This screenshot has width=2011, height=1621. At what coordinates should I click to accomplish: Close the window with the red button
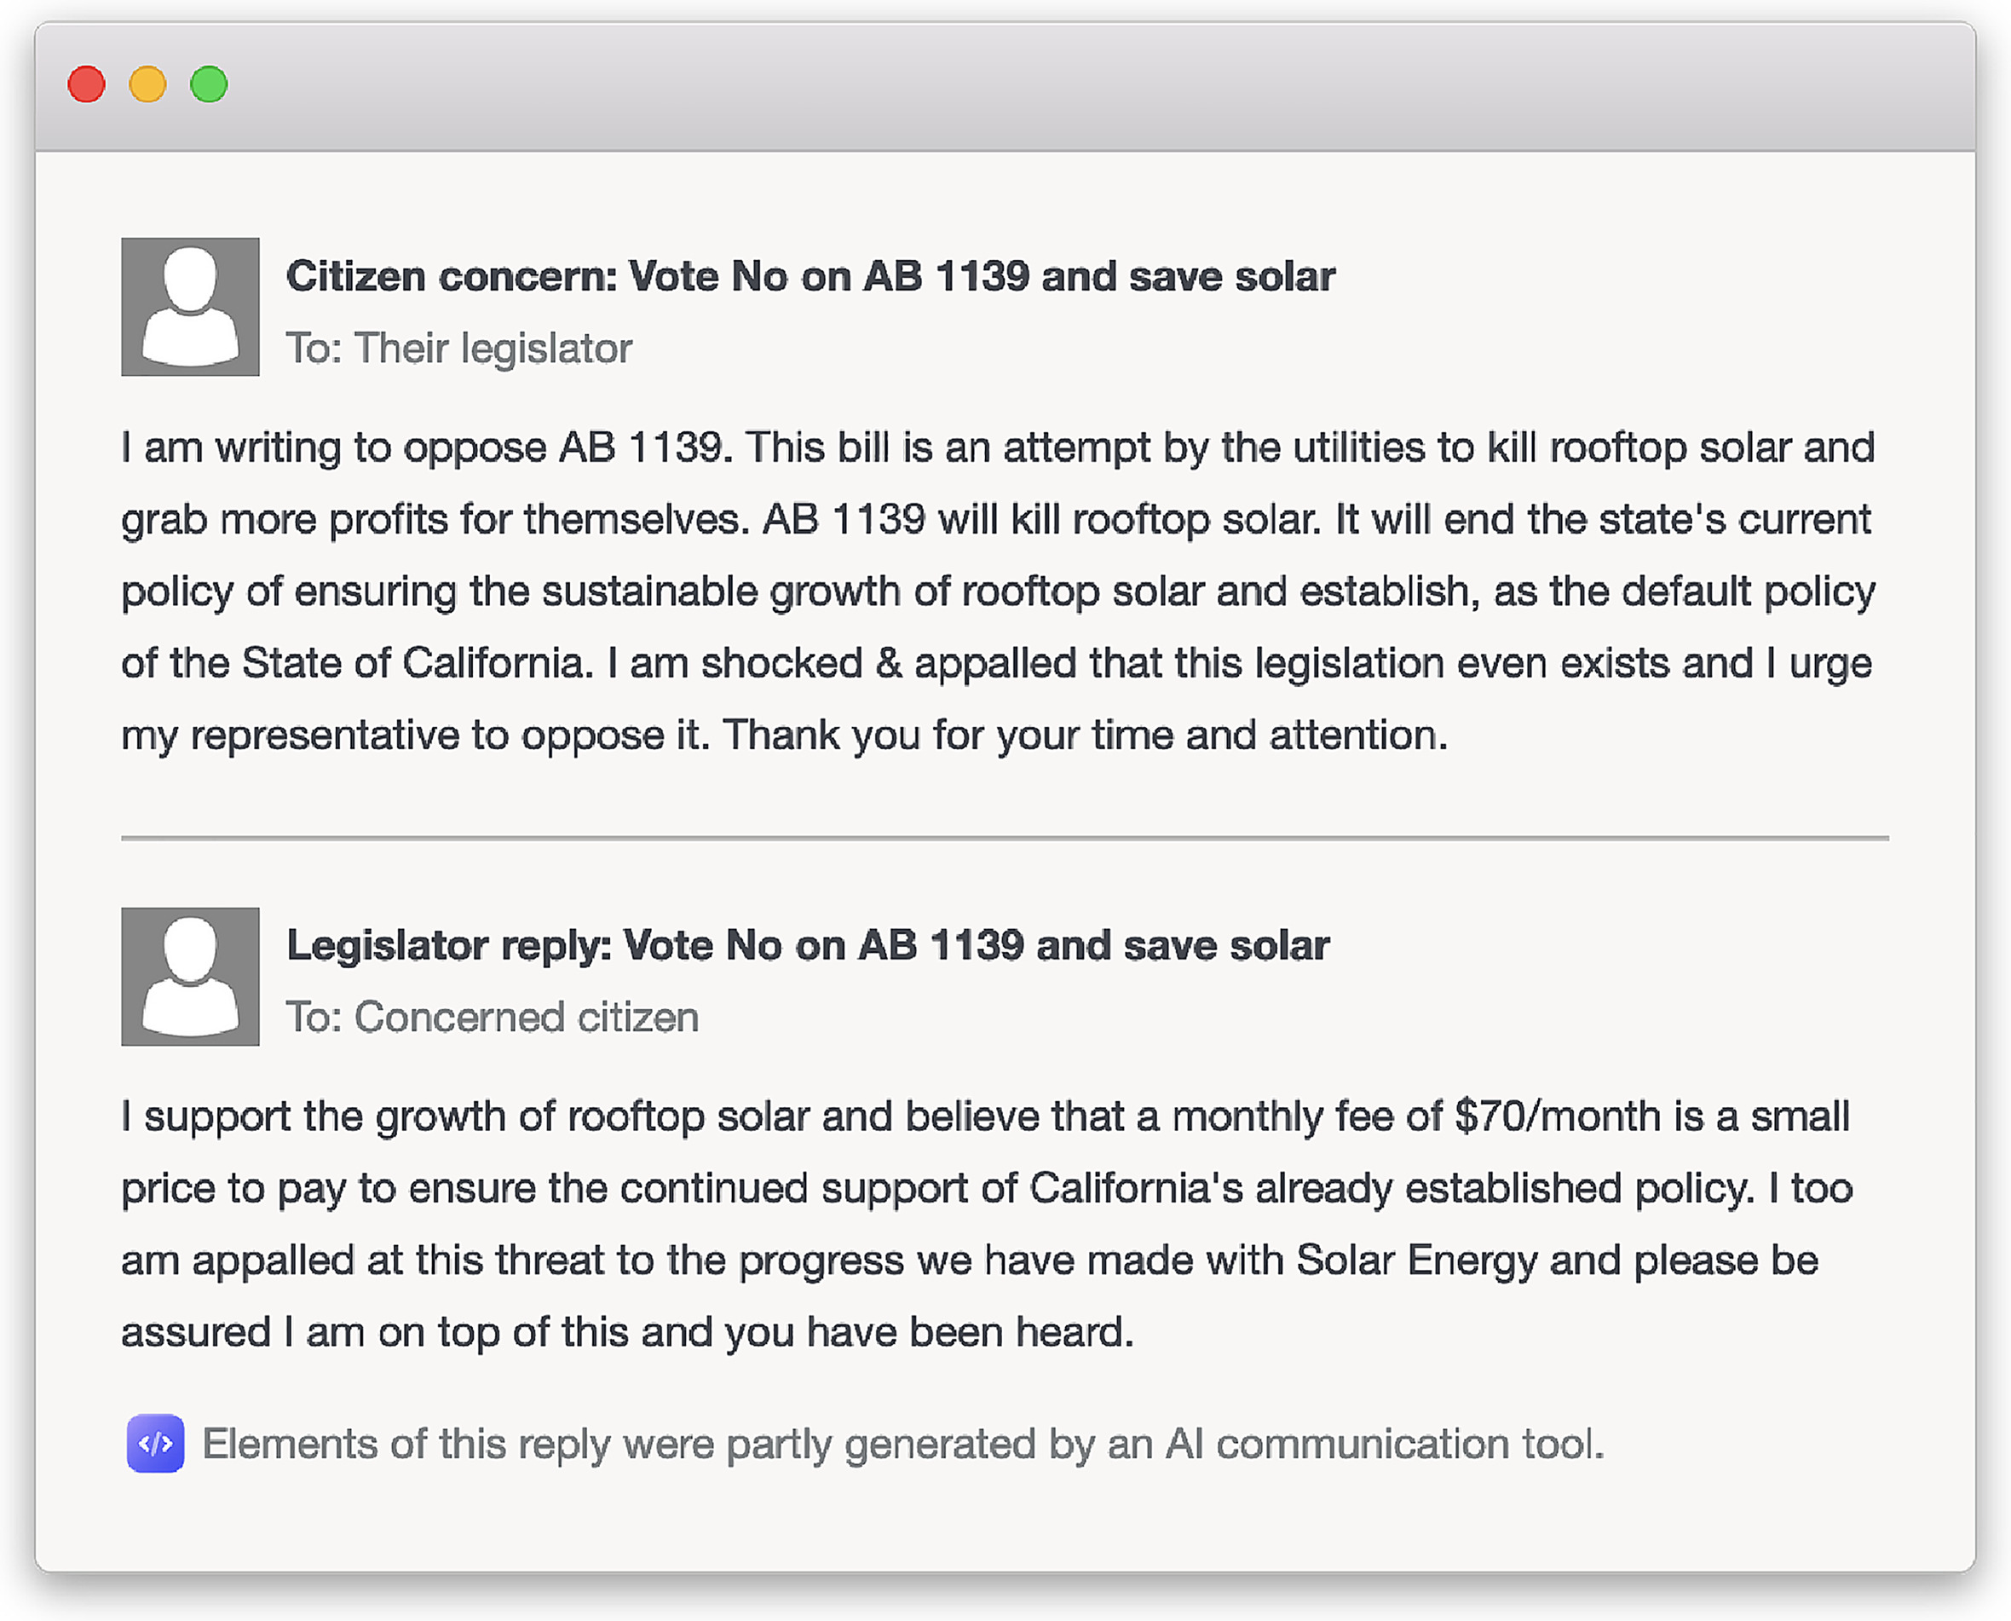(x=87, y=84)
